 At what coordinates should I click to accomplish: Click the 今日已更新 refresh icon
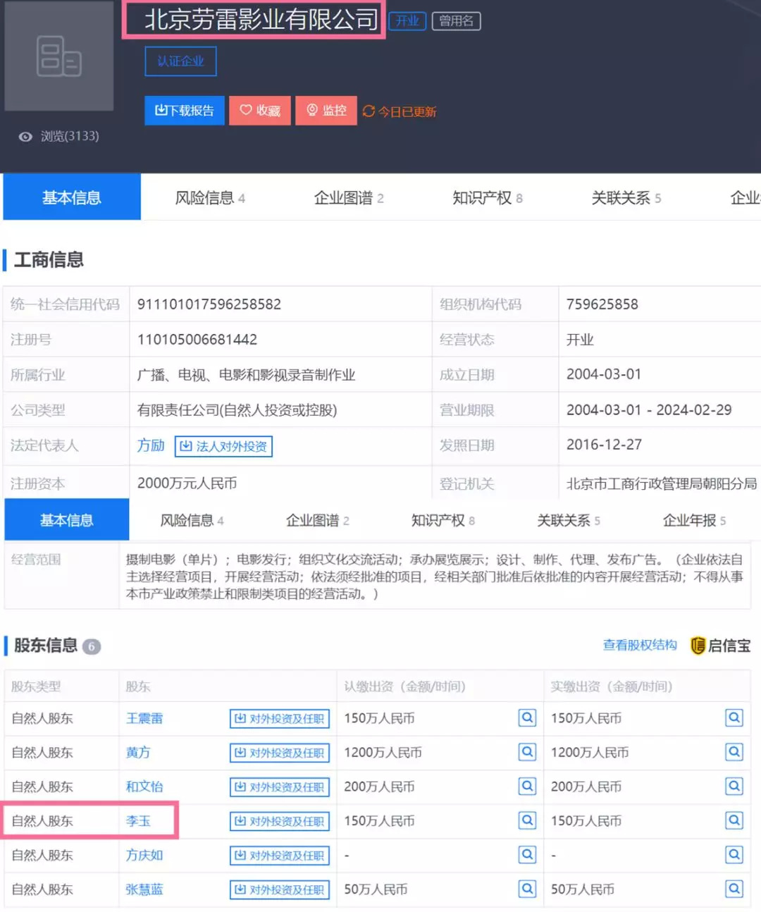click(369, 111)
